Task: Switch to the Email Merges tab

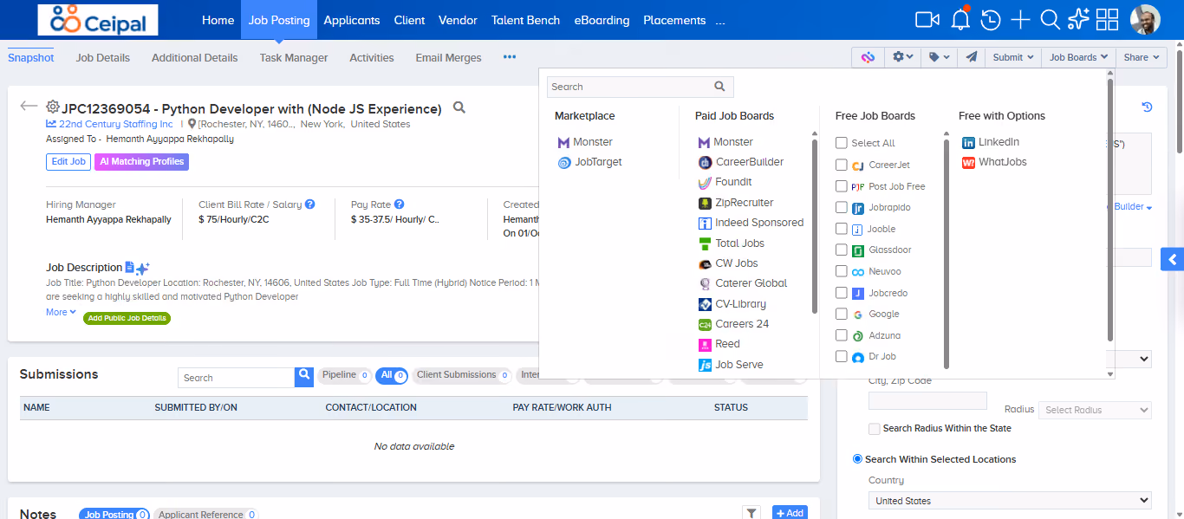Action: coord(448,58)
